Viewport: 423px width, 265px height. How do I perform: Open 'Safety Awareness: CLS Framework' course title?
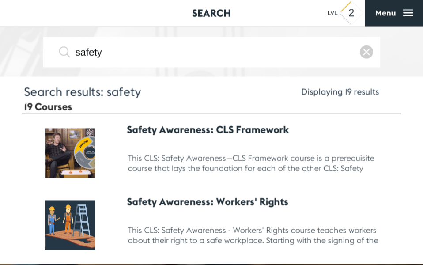click(208, 130)
